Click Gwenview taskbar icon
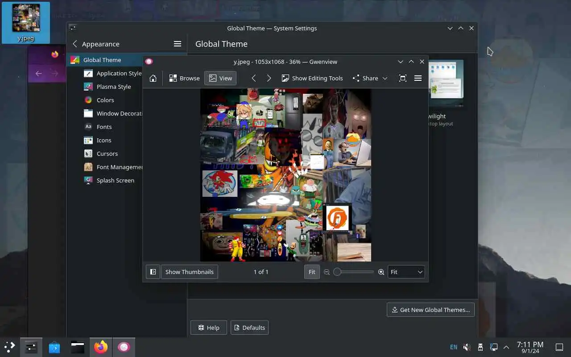The height and width of the screenshot is (357, 571). 124,347
